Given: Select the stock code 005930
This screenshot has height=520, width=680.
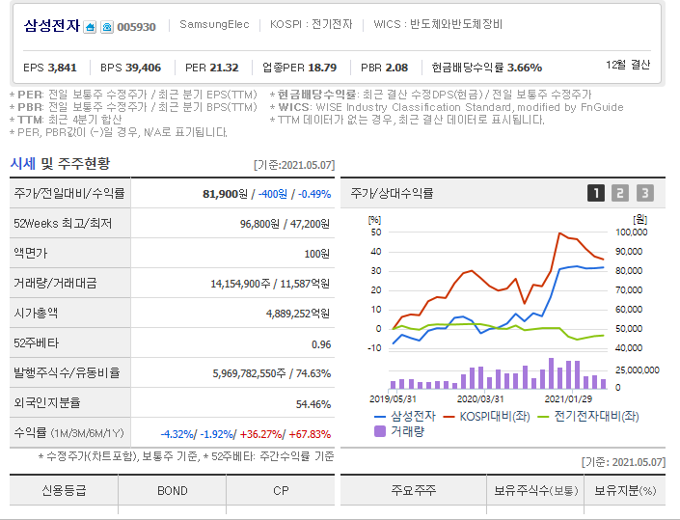Looking at the screenshot, I should point(136,27).
